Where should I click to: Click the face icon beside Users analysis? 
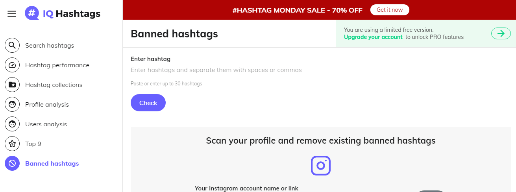(x=12, y=124)
